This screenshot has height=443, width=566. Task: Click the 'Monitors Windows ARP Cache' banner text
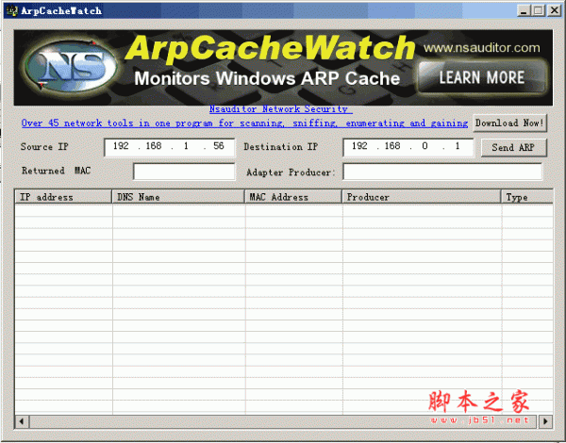coord(267,78)
